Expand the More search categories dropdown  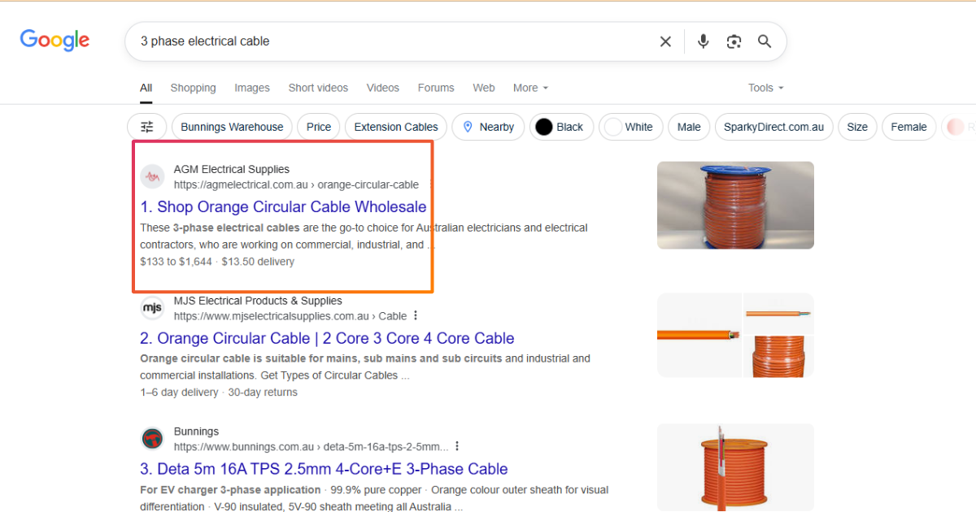[x=530, y=88]
